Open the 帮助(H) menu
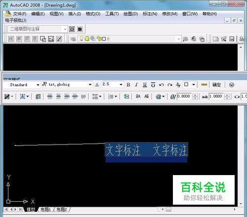Image resolution: width=247 pixels, height=217 pixels. click(209, 14)
